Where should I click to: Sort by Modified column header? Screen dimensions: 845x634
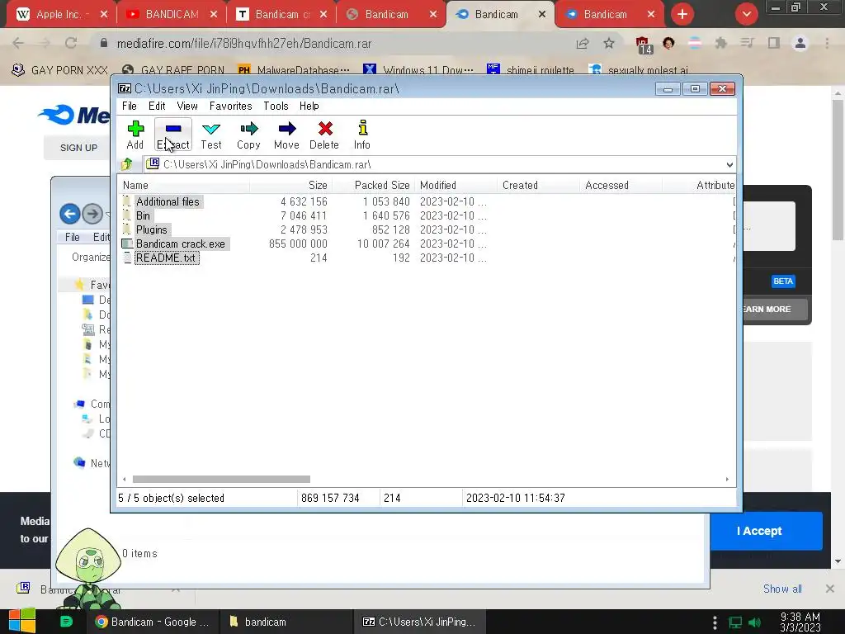[x=456, y=186]
